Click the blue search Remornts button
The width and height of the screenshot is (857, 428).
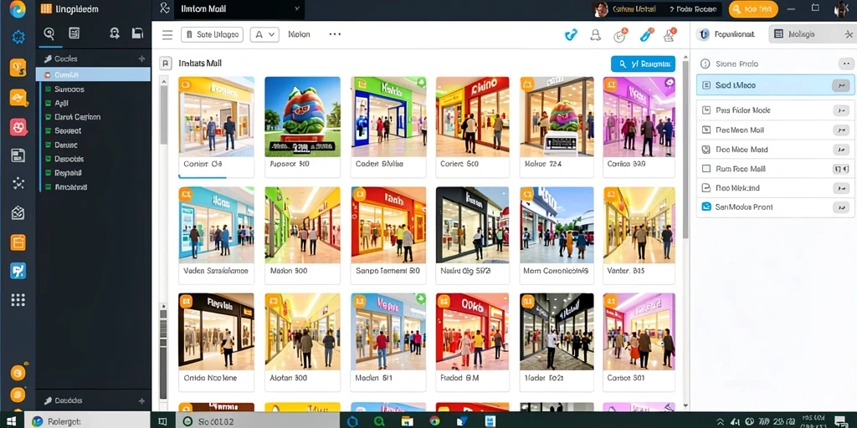pyautogui.click(x=643, y=64)
